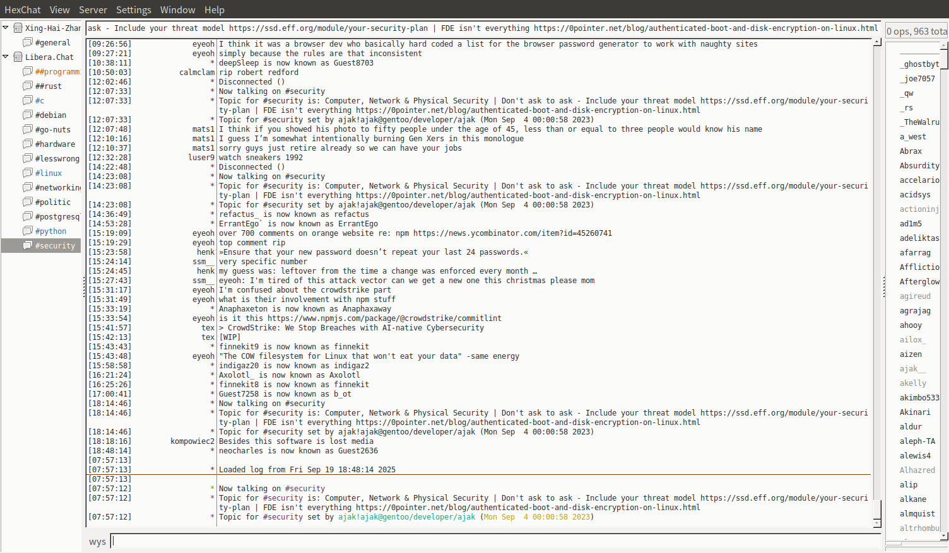The width and height of the screenshot is (949, 553).
Task: Click the #lesswrong channel icon
Action: click(28, 158)
